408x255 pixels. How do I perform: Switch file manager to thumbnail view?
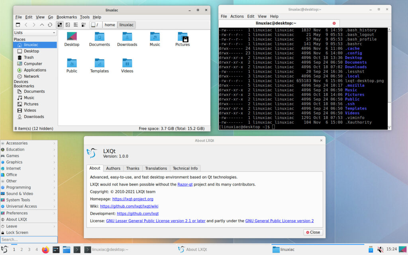[68, 25]
